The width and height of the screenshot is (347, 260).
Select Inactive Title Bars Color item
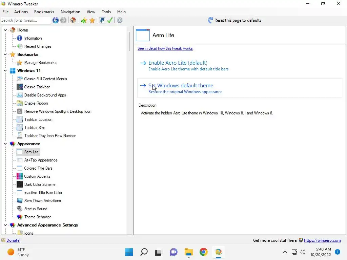pyautogui.click(x=43, y=193)
